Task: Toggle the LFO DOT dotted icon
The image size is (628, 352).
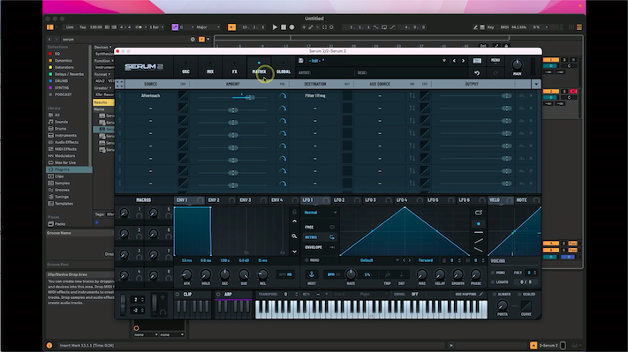Action: click(x=401, y=274)
